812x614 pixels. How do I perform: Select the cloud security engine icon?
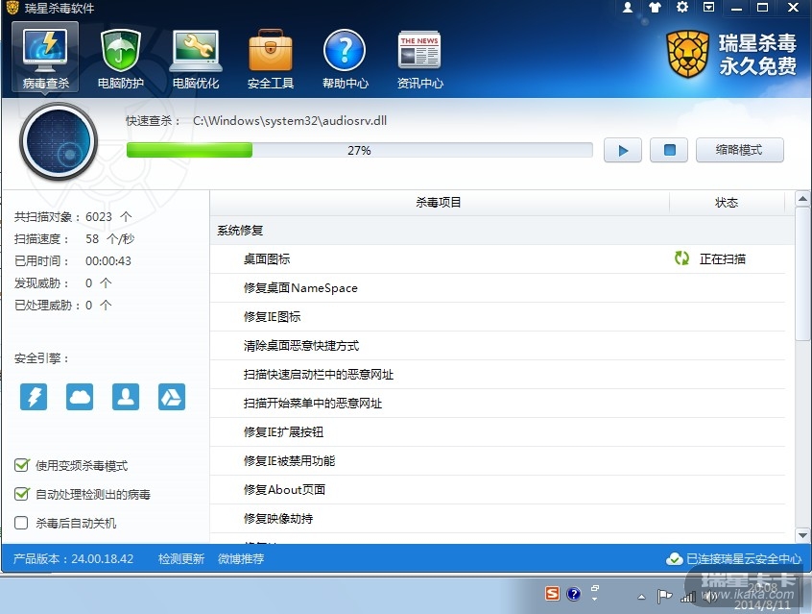click(80, 397)
